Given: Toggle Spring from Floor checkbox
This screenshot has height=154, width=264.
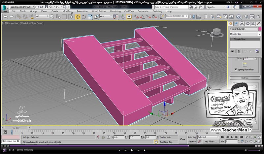Looking at the screenshot, I should click(236, 69).
